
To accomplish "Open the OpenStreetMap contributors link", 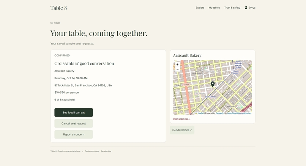I will pos(239,113).
